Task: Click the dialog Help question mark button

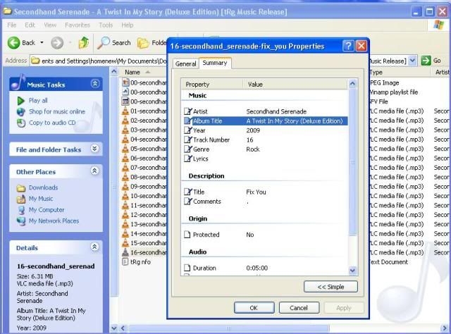Action: tap(347, 46)
